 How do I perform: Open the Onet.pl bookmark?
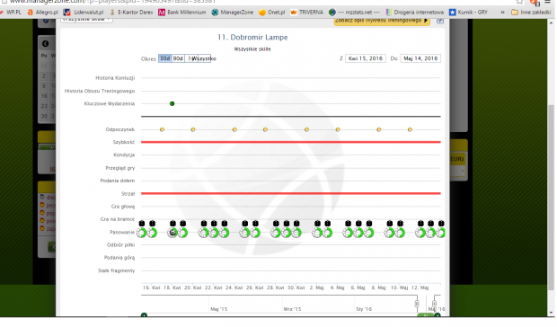coord(272,13)
